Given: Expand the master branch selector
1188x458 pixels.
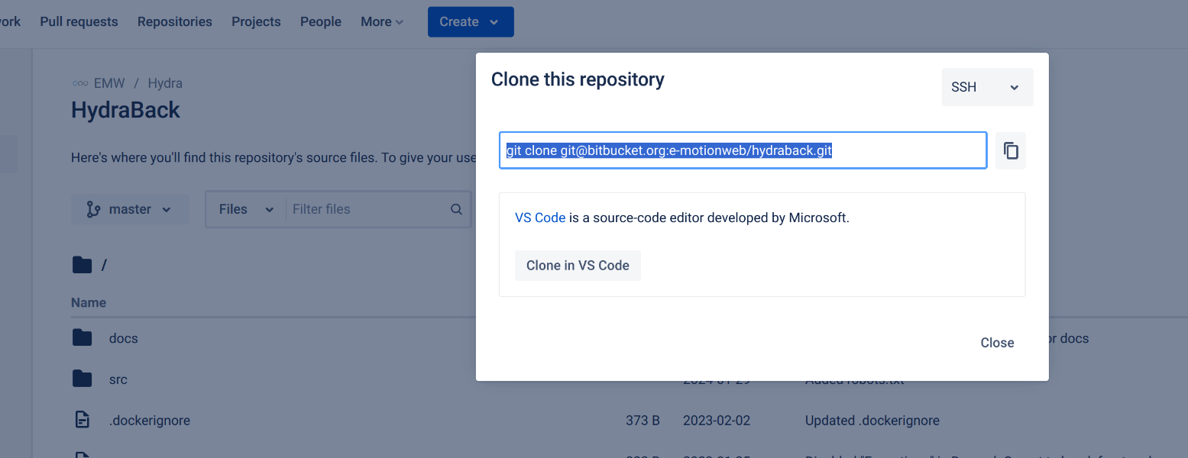Looking at the screenshot, I should pos(130,209).
